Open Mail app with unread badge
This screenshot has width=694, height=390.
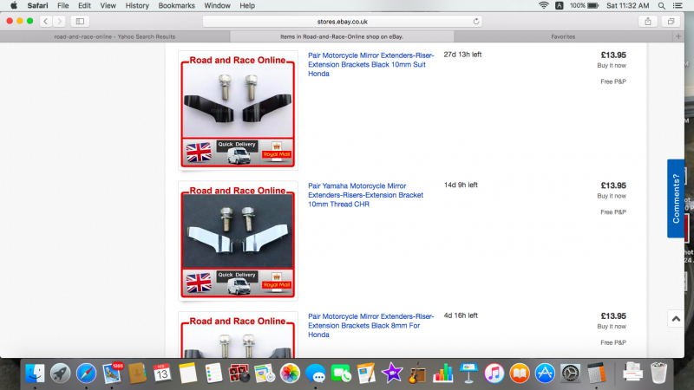(112, 374)
